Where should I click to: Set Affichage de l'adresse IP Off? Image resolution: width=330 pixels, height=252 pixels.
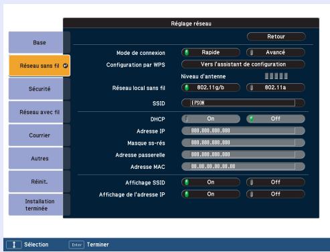276,194
